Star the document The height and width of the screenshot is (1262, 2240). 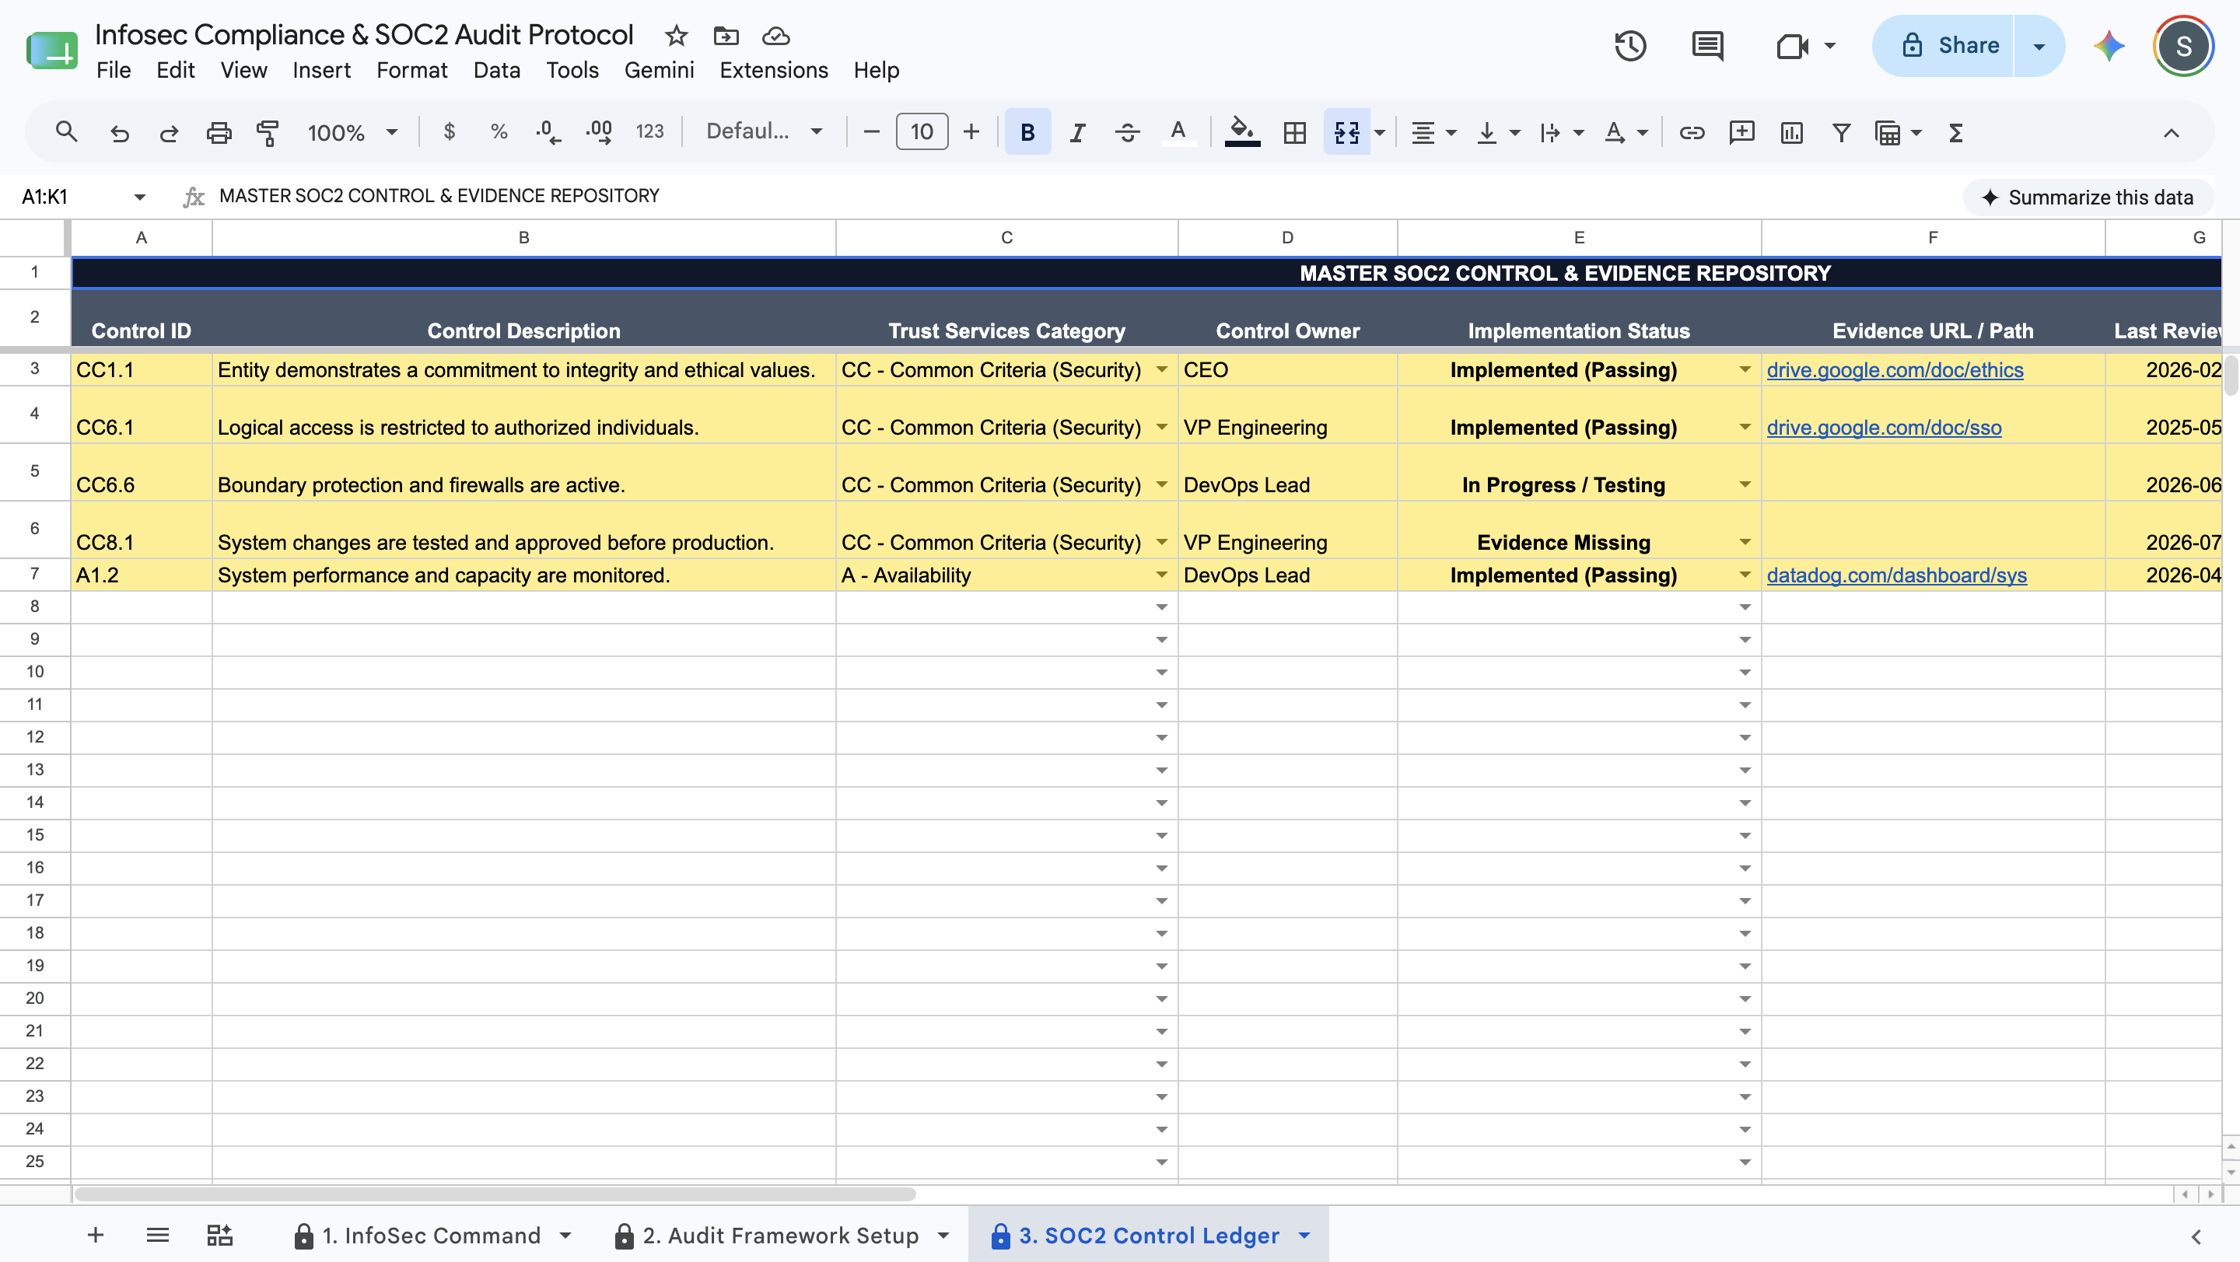pos(676,36)
